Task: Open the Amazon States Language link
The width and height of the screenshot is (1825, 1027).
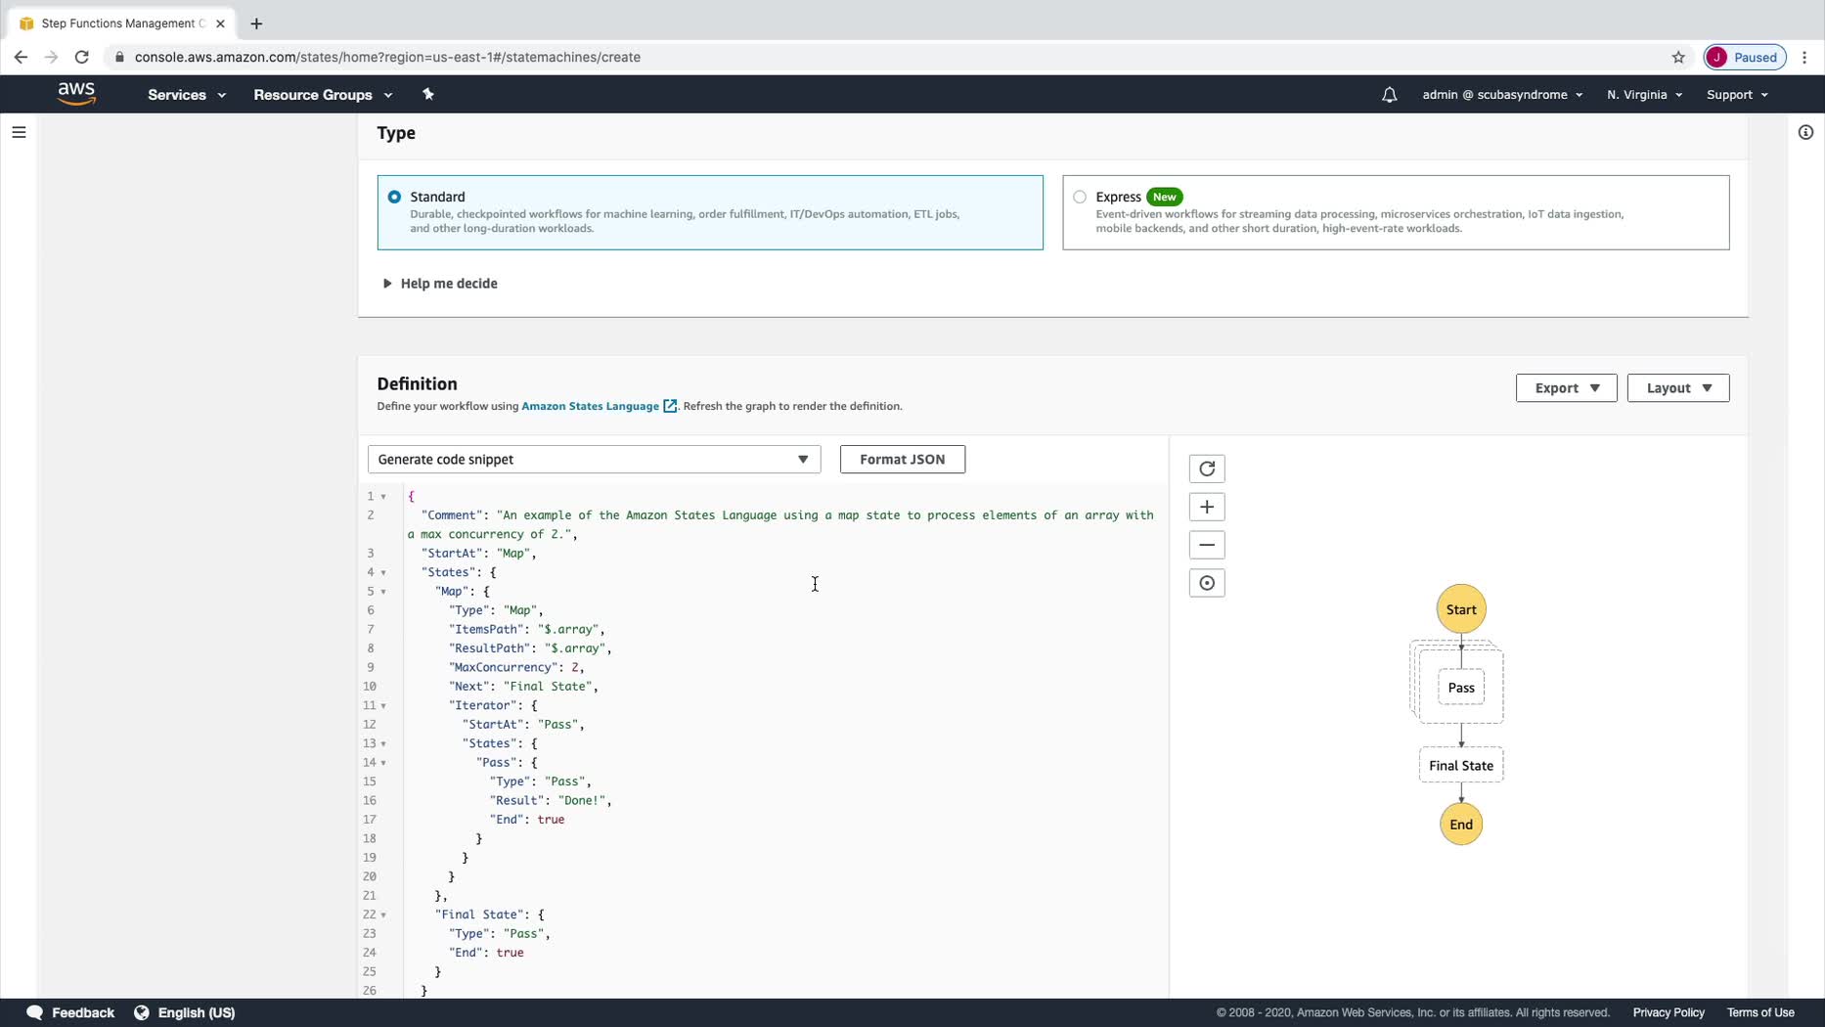Action: tap(590, 406)
